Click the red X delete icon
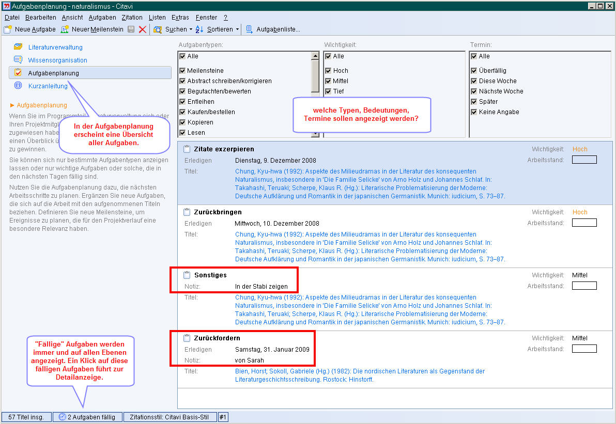This screenshot has width=616, height=424. click(x=143, y=29)
